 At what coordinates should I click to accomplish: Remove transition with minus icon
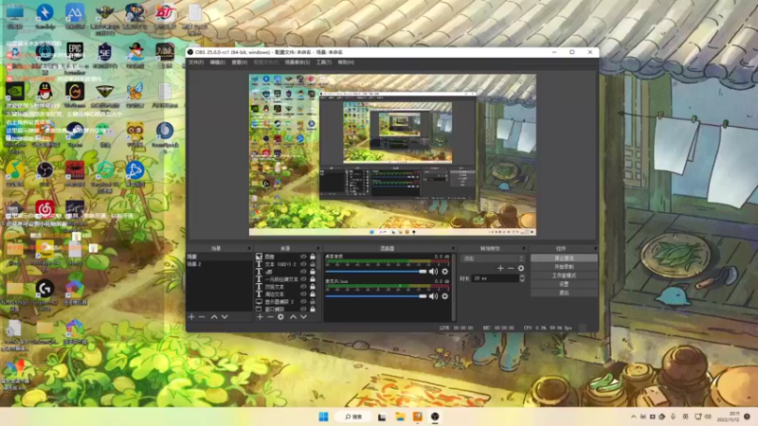click(x=511, y=268)
